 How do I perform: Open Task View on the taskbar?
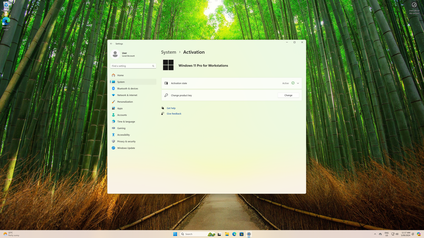point(219,234)
